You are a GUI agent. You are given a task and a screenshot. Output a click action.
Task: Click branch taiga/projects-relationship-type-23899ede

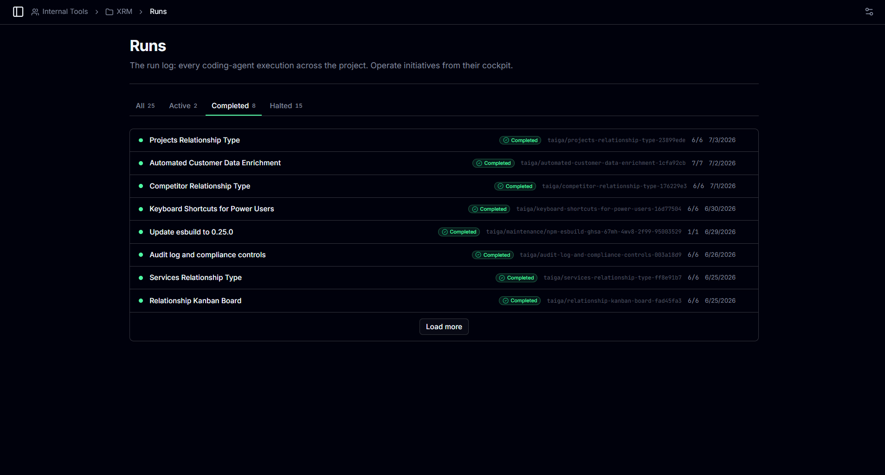coord(616,140)
